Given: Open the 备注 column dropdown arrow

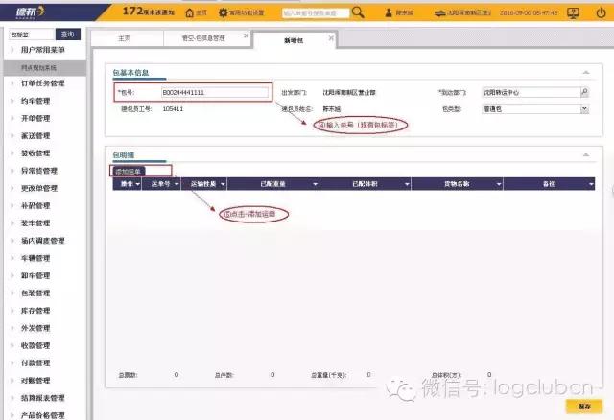Looking at the screenshot, I should [x=591, y=184].
